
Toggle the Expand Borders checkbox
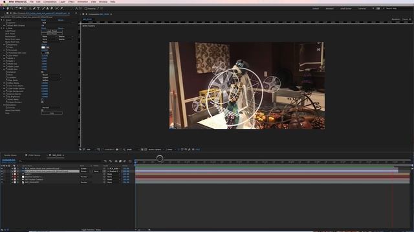(42, 102)
